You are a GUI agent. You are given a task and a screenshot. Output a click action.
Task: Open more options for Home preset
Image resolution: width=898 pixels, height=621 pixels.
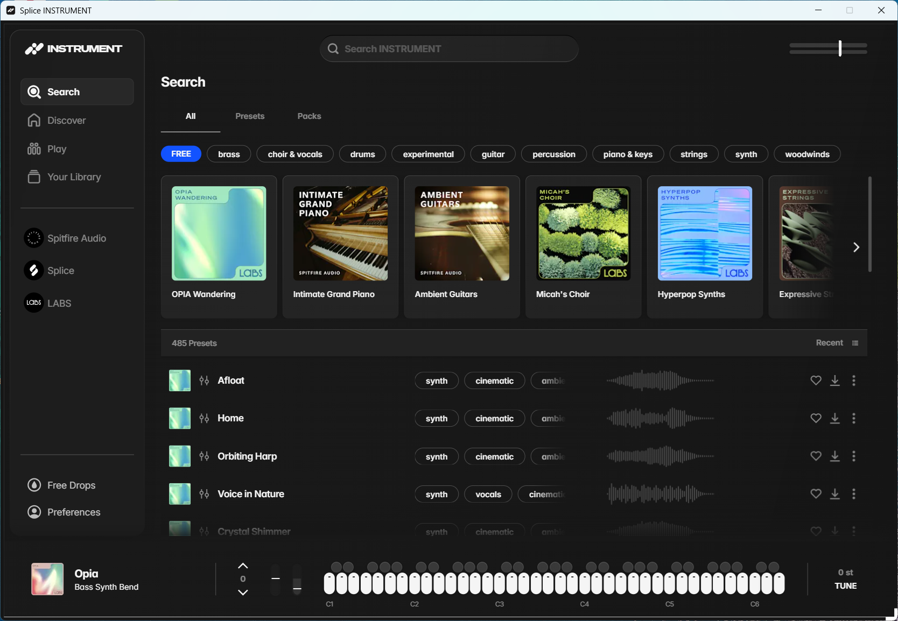click(x=854, y=418)
